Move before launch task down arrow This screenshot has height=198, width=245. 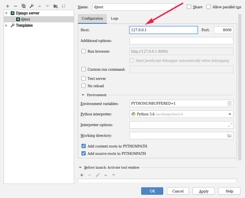point(114,175)
